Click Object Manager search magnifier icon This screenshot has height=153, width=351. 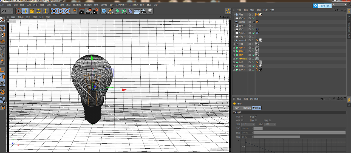coord(335,10)
